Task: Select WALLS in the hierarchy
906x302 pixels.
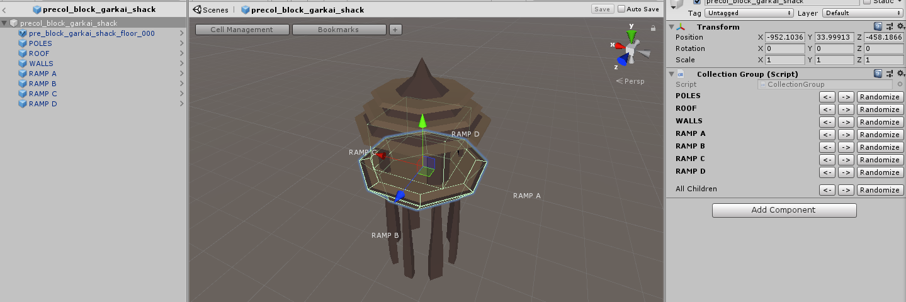Action: (x=93, y=64)
